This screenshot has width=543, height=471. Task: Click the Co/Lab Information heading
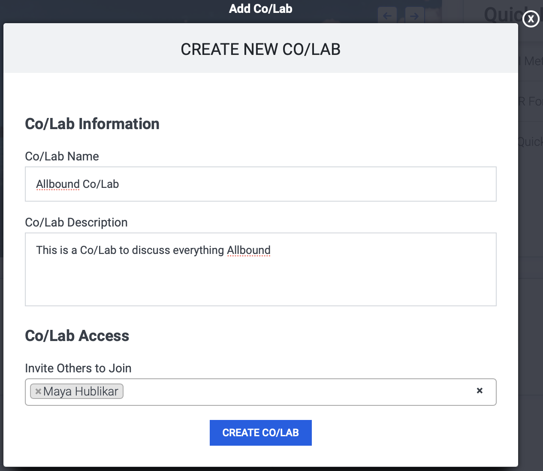coord(92,124)
